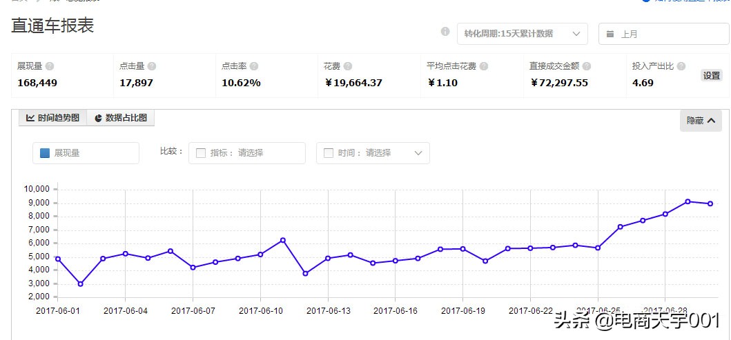Click the 直通车报表 page title

[x=52, y=26]
